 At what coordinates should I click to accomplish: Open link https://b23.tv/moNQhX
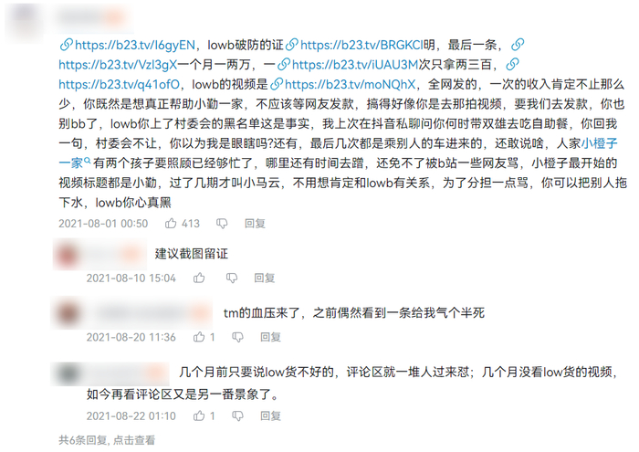(342, 84)
